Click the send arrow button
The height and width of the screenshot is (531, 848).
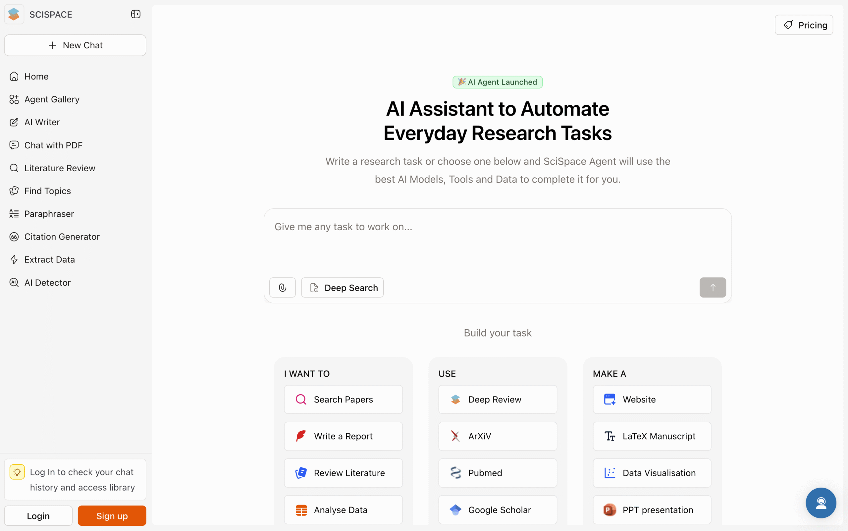(713, 288)
